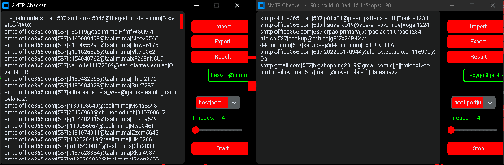Select the 185119@taalim.ma line

coord(79,31)
